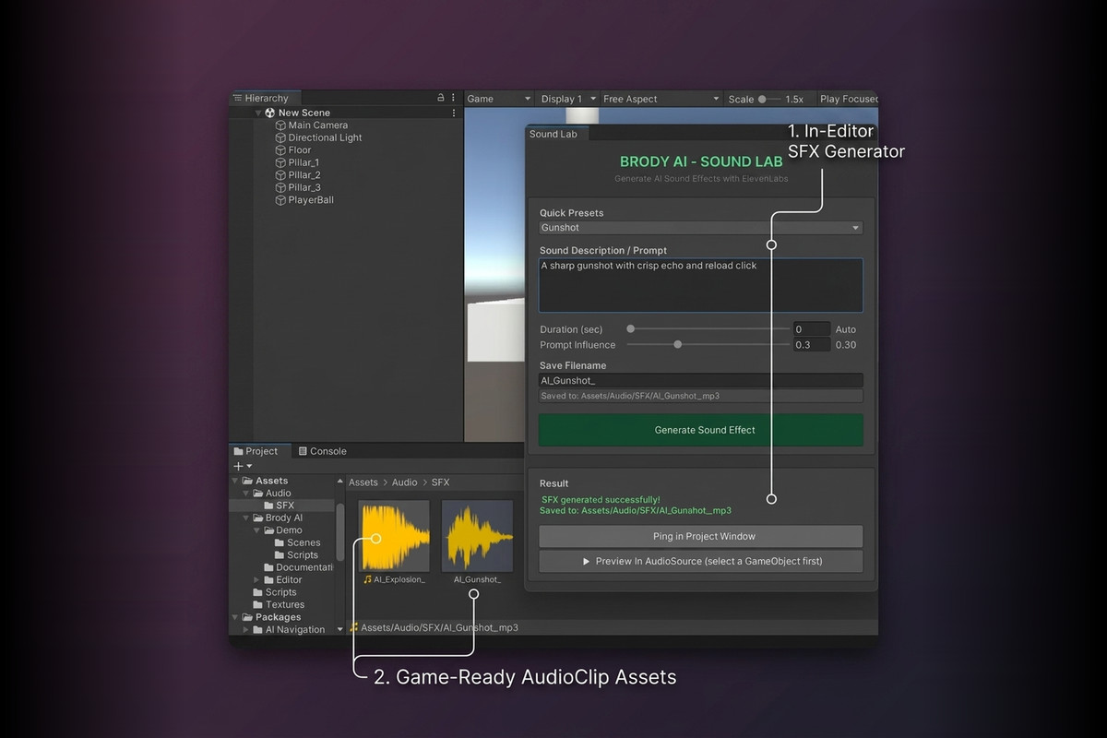
Task: Click the Duration value field
Action: 812,329
